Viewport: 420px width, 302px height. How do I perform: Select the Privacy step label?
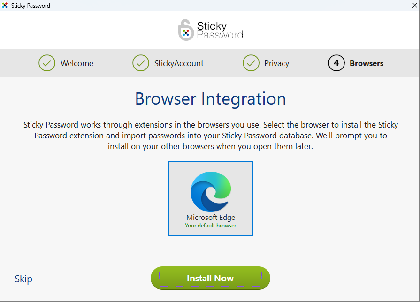[x=276, y=63]
